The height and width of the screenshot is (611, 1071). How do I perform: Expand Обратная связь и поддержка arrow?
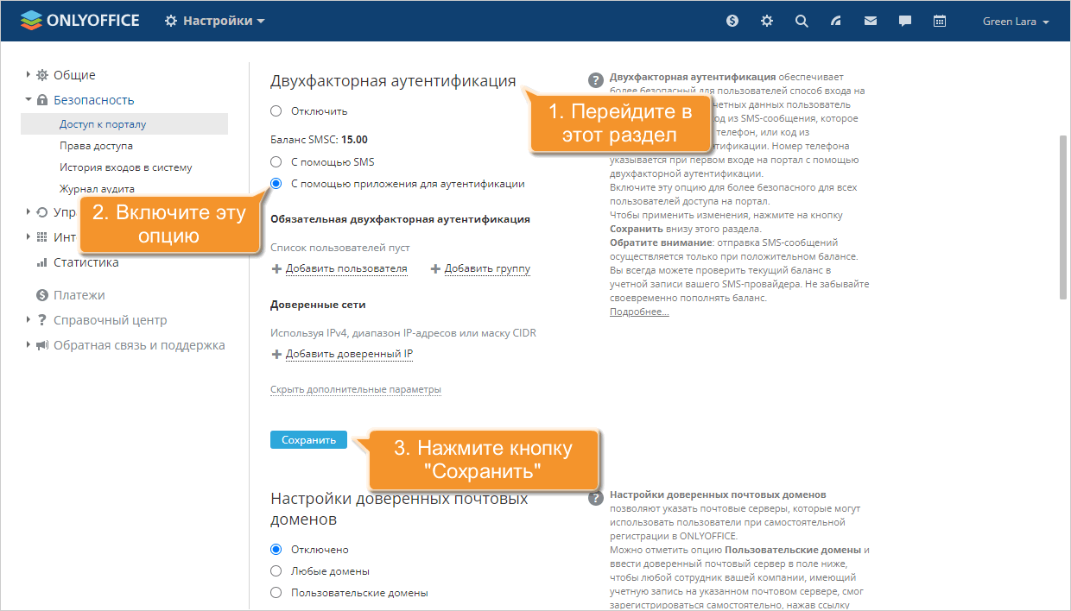point(28,345)
